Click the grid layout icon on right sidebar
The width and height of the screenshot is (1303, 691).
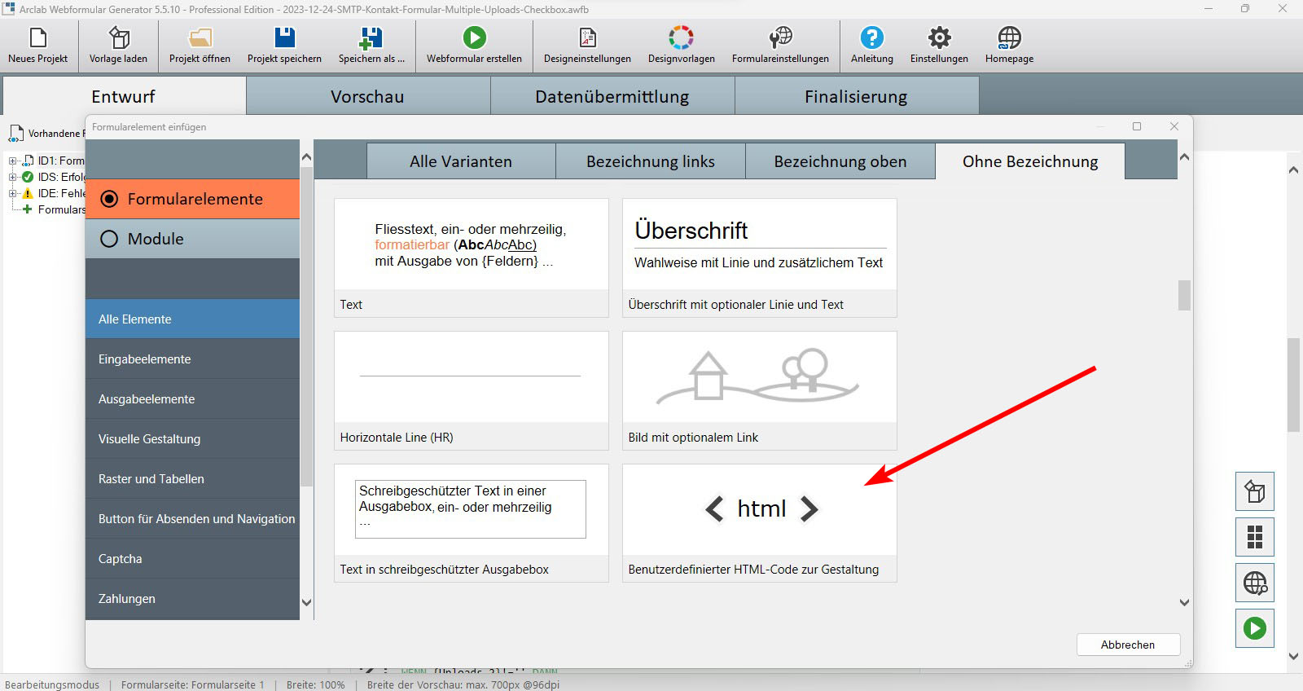tap(1254, 537)
